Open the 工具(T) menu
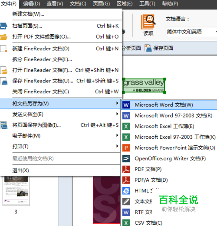Image resolution: width=217 pixels, height=226 pixels. [147, 4]
